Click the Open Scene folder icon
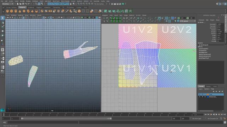227x127 pixels. tap(21, 4)
